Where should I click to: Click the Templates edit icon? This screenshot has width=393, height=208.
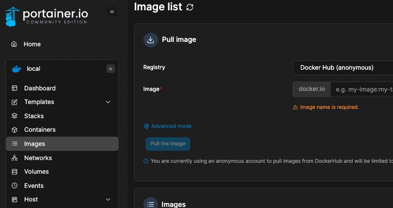pyautogui.click(x=15, y=102)
